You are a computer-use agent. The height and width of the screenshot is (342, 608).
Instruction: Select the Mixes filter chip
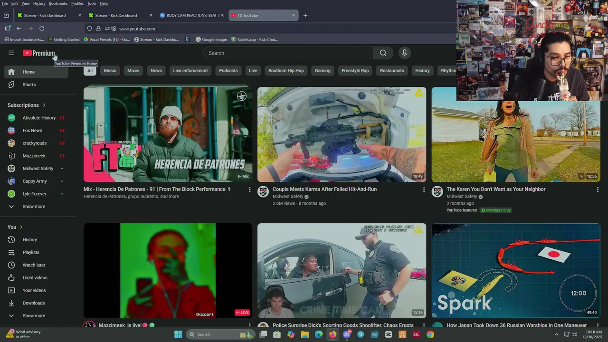[x=133, y=71]
